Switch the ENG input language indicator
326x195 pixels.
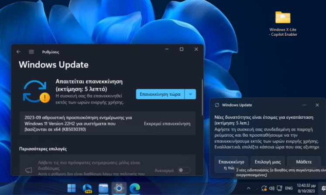tap(289, 188)
